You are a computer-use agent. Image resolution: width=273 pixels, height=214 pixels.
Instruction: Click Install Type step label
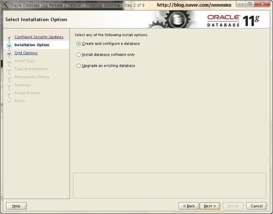24,61
